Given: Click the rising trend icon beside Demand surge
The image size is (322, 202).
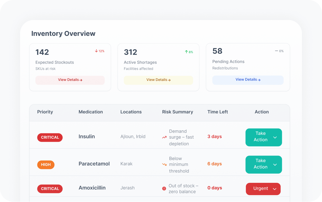Looking at the screenshot, I should [164, 137].
